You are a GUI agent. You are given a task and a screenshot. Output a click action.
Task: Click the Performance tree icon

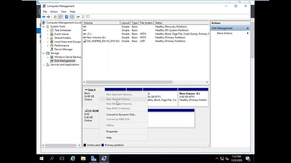tap(52, 45)
